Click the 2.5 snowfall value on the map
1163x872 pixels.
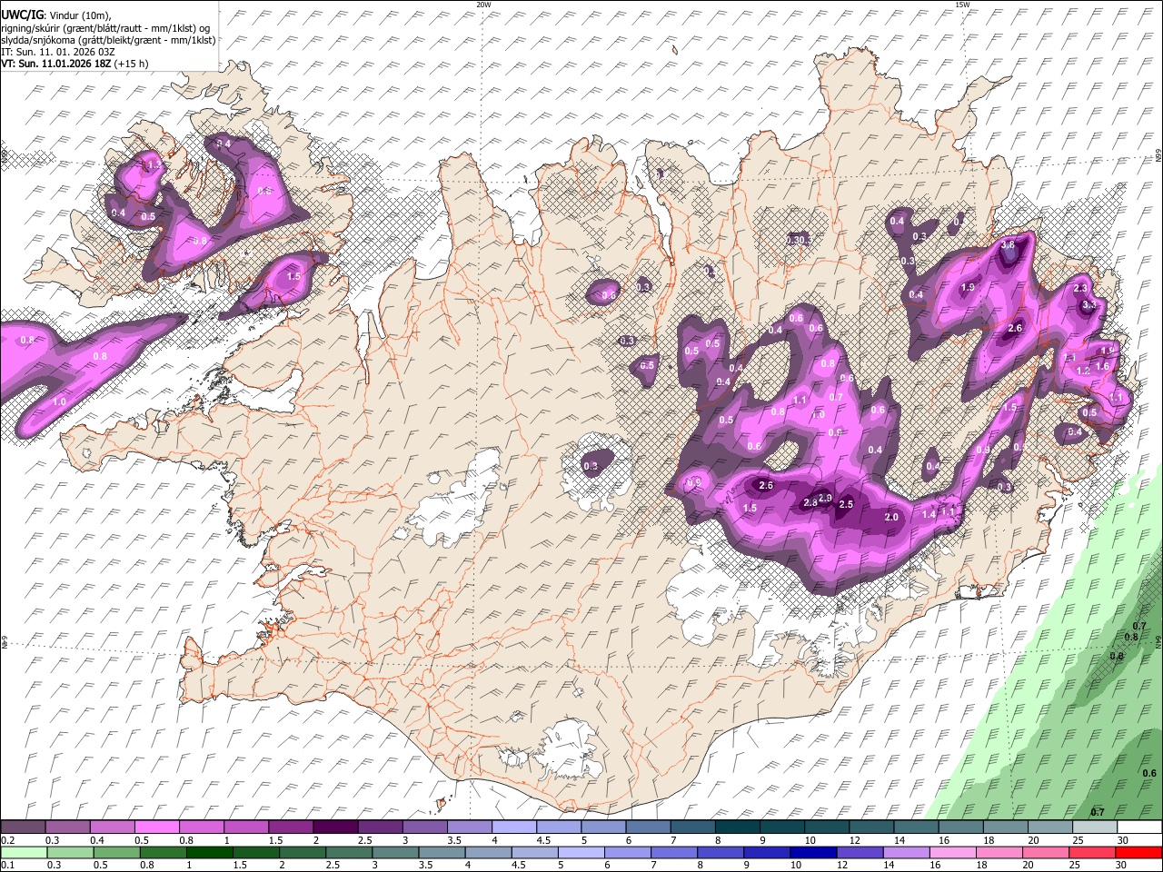(x=846, y=504)
